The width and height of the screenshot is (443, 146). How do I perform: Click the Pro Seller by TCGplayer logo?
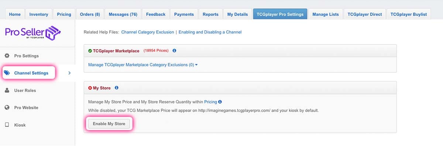33,33
